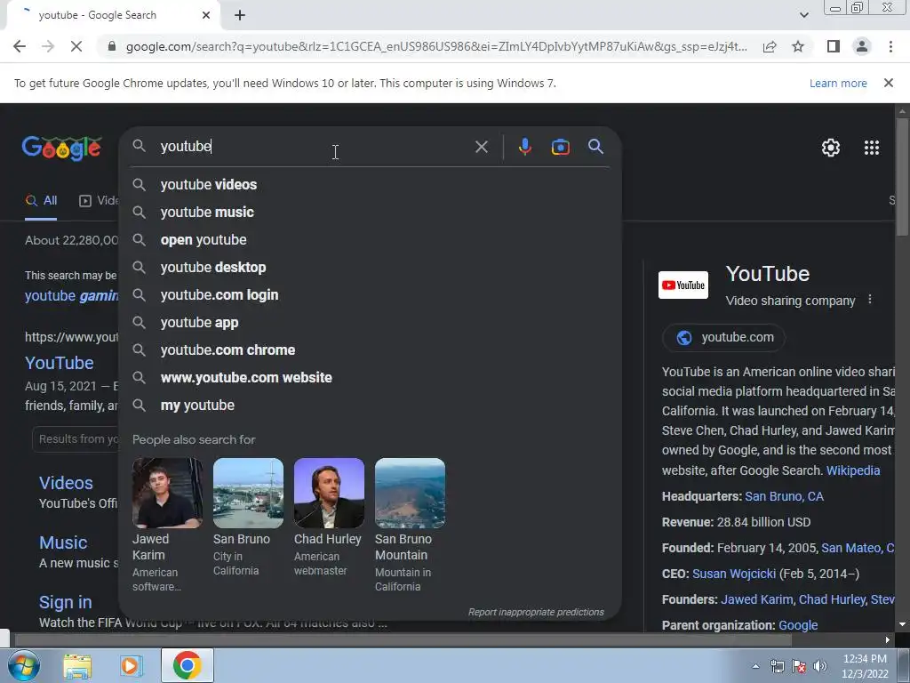The height and width of the screenshot is (683, 910).
Task: Open the San Bruno Mountain thumbnail
Action: (x=410, y=493)
